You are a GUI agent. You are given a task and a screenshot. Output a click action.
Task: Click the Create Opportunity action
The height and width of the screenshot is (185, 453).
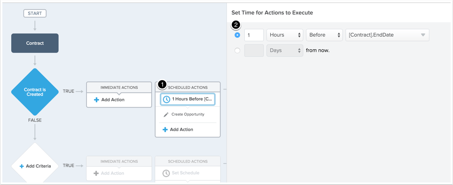point(188,115)
